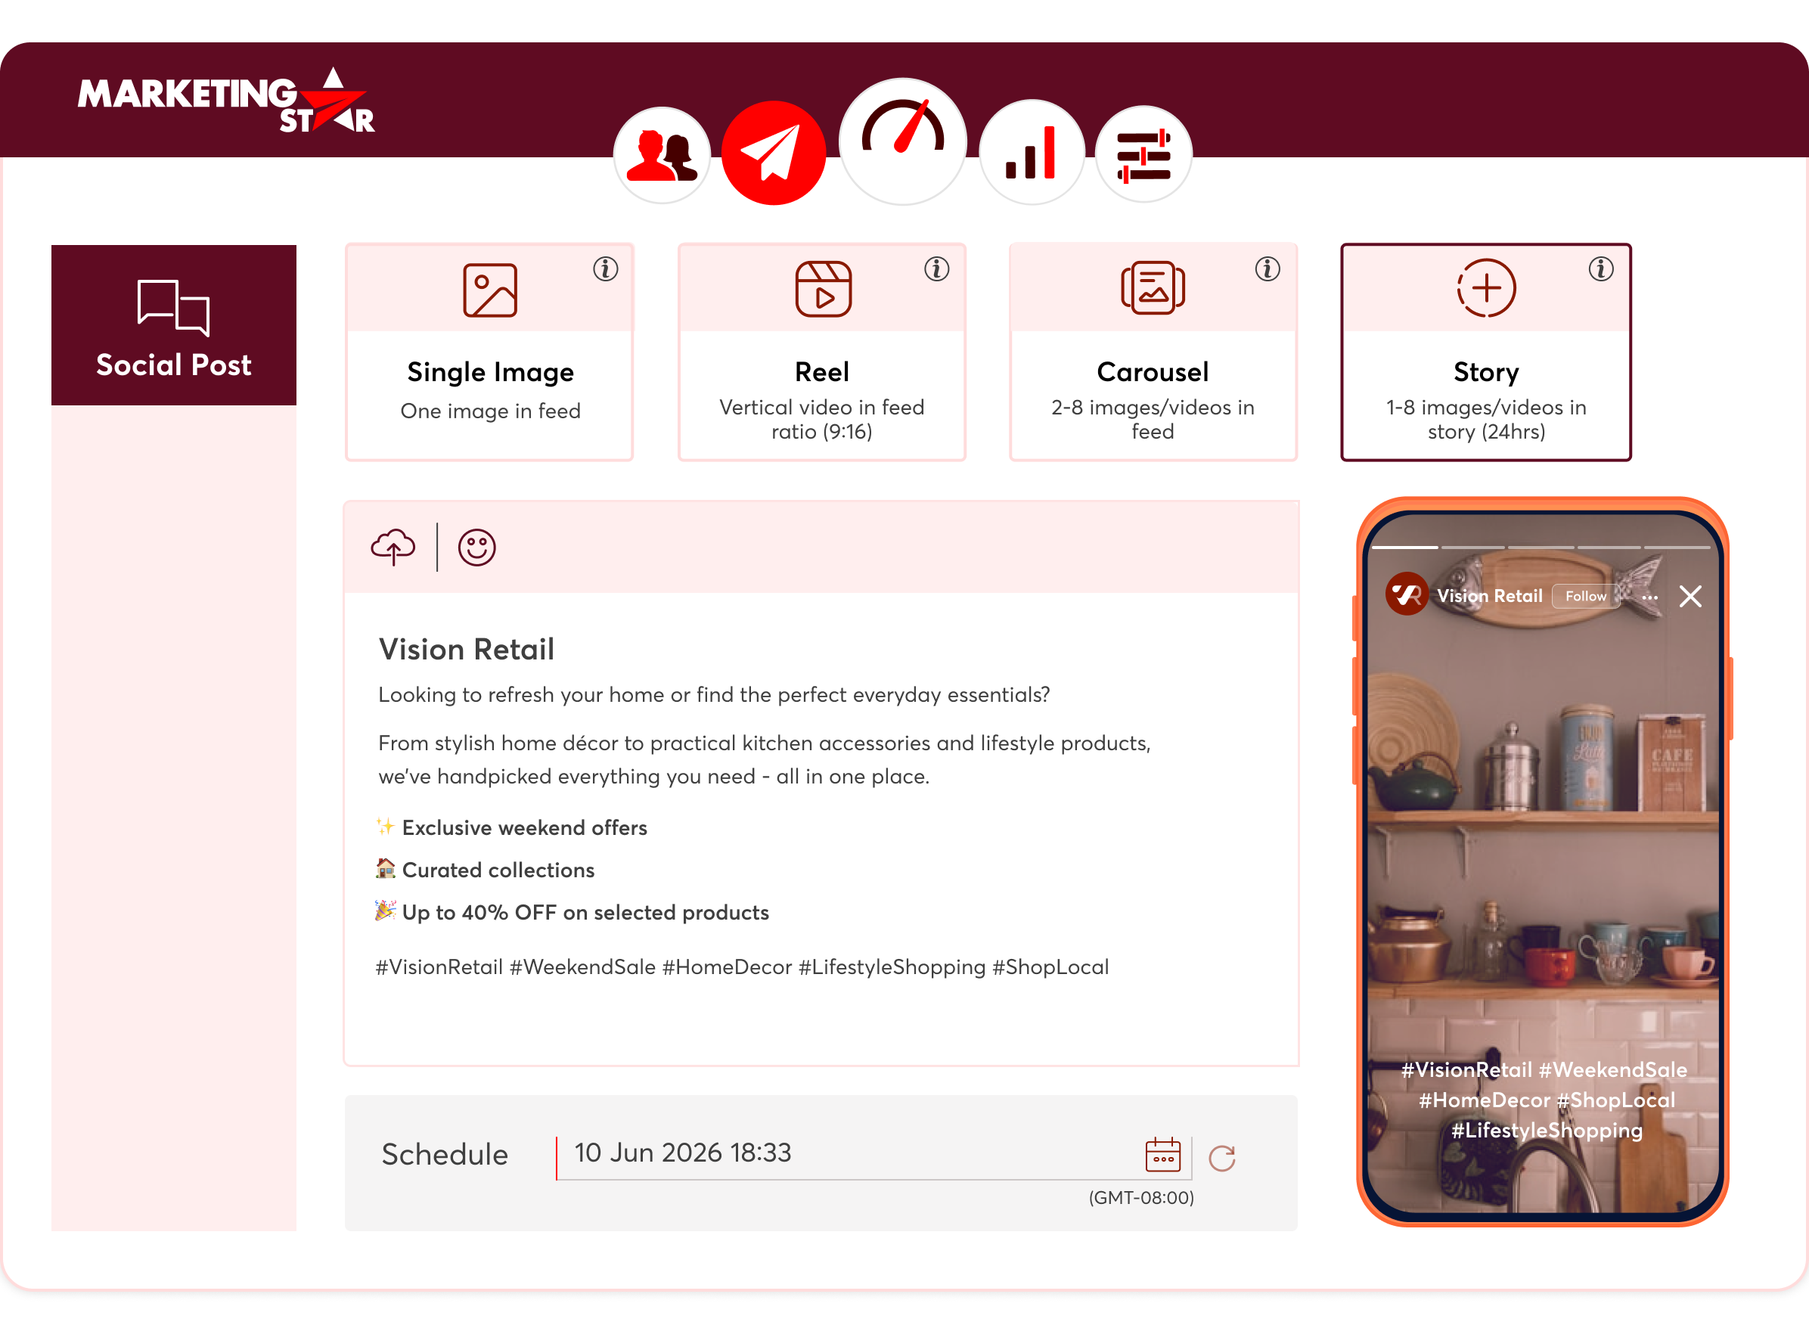Click the 'Looking to refresh your home' line

click(714, 694)
